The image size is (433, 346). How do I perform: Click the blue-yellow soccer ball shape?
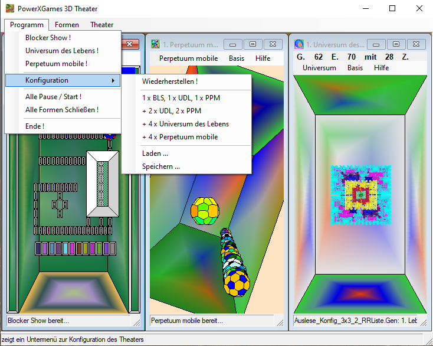[x=237, y=283]
